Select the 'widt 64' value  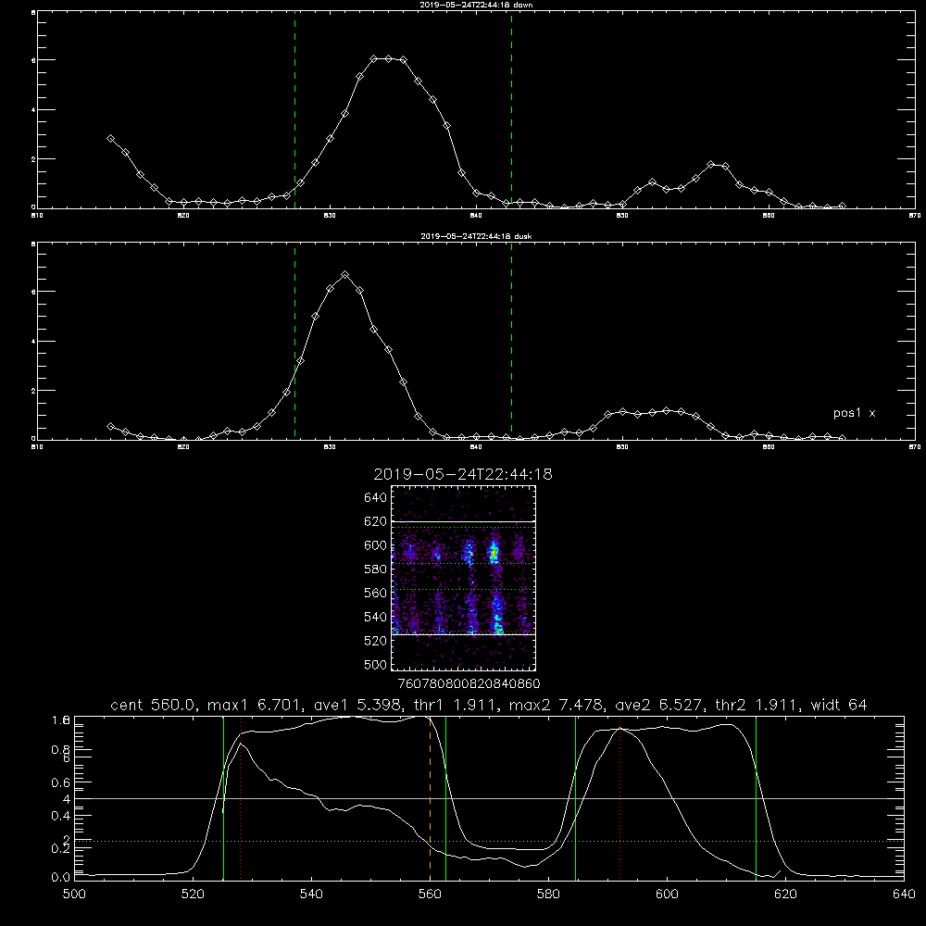pyautogui.click(x=839, y=705)
